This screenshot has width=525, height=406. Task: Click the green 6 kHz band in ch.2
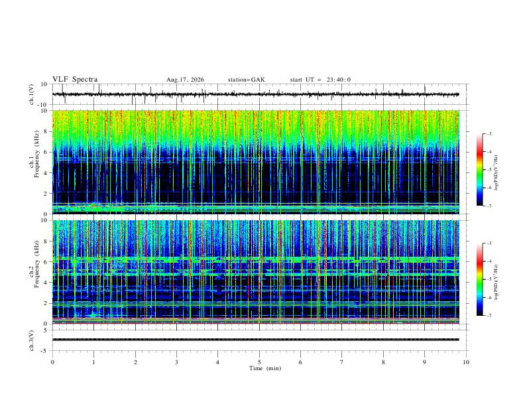[255, 259]
